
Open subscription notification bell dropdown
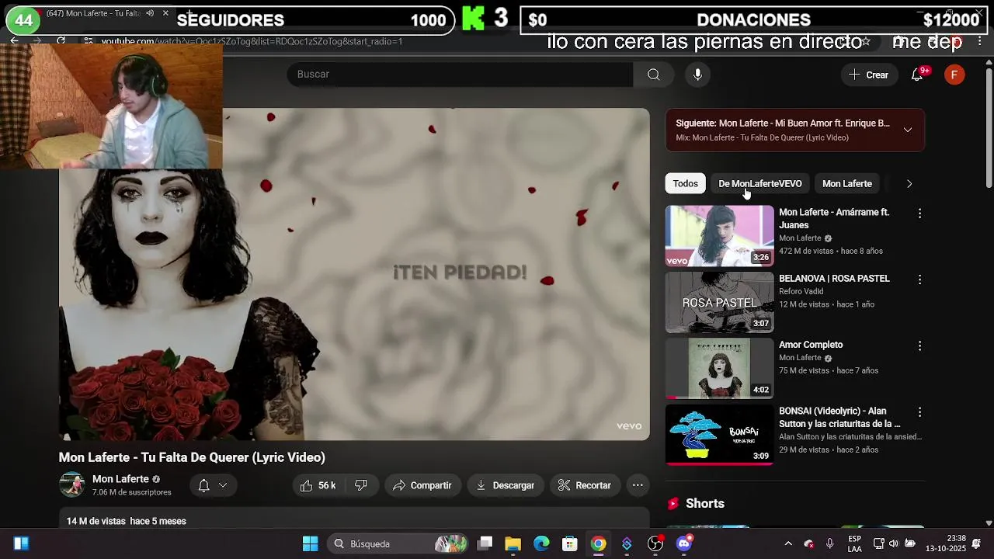[x=212, y=485]
